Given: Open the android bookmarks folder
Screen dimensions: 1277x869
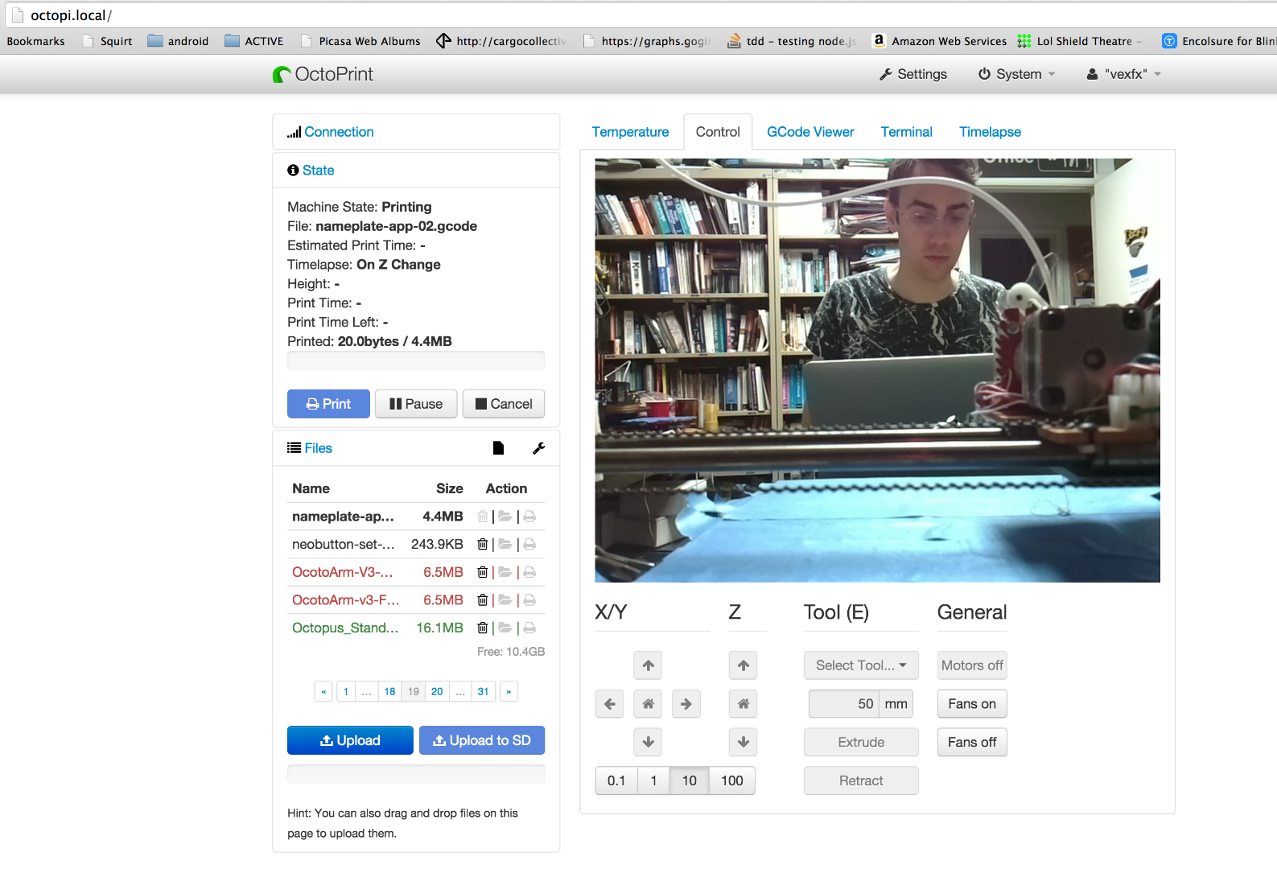Looking at the screenshot, I should 179,41.
